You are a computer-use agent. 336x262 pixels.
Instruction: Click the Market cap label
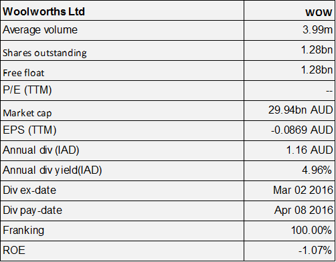[27, 113]
